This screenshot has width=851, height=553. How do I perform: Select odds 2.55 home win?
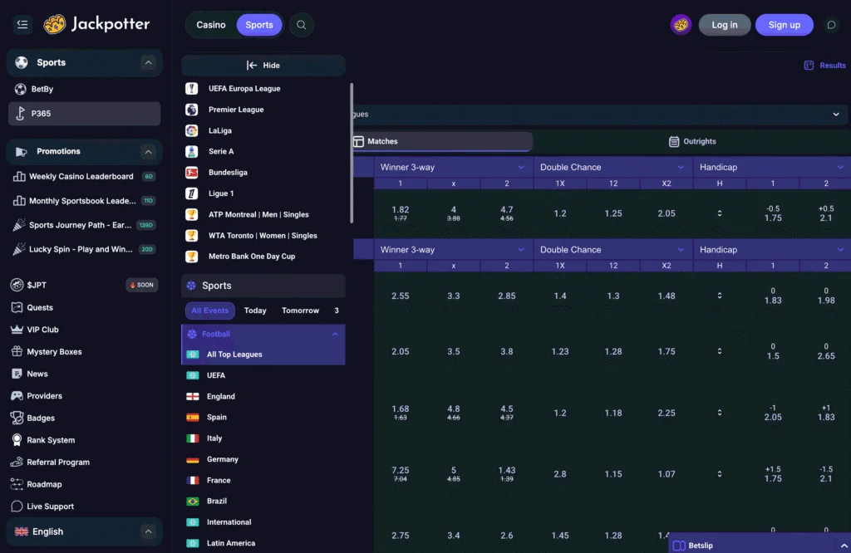coord(400,296)
